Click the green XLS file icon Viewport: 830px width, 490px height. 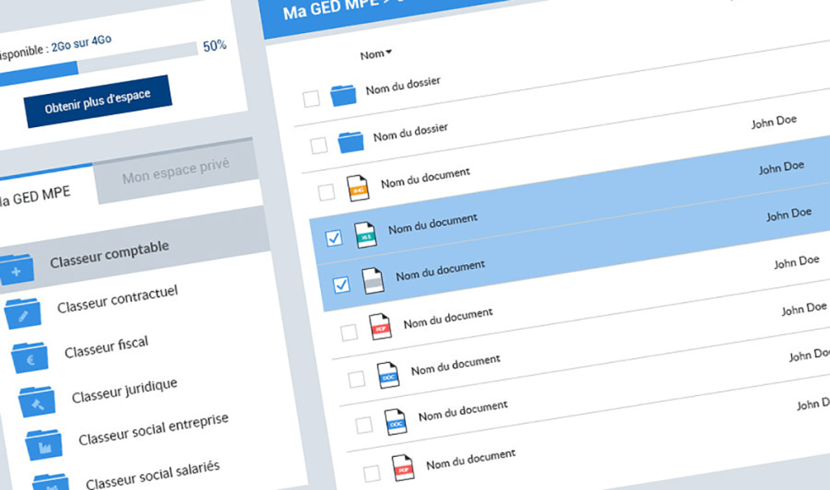pyautogui.click(x=366, y=235)
